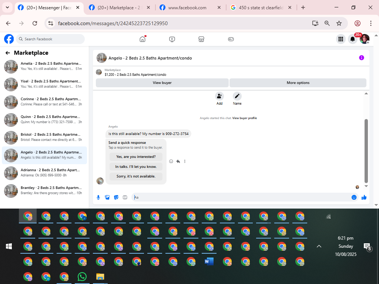Open a new browser tab
379x284 pixels.
pos(303,8)
